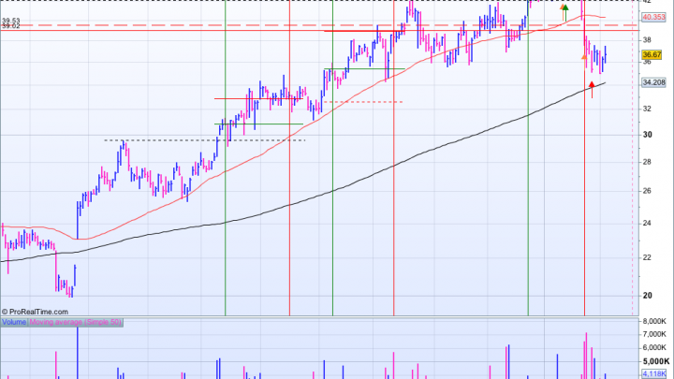Select the short pink dotted horizontal line
The height and width of the screenshot is (379, 674).
tap(363, 102)
